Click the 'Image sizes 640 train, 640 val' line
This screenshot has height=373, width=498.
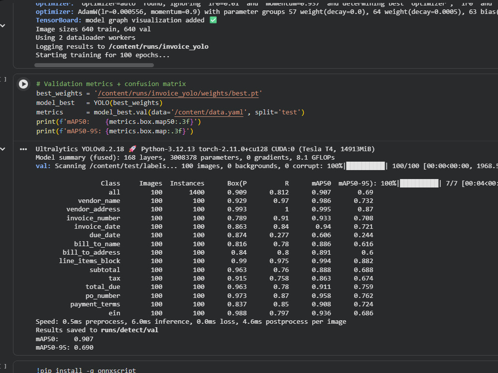[93, 29]
